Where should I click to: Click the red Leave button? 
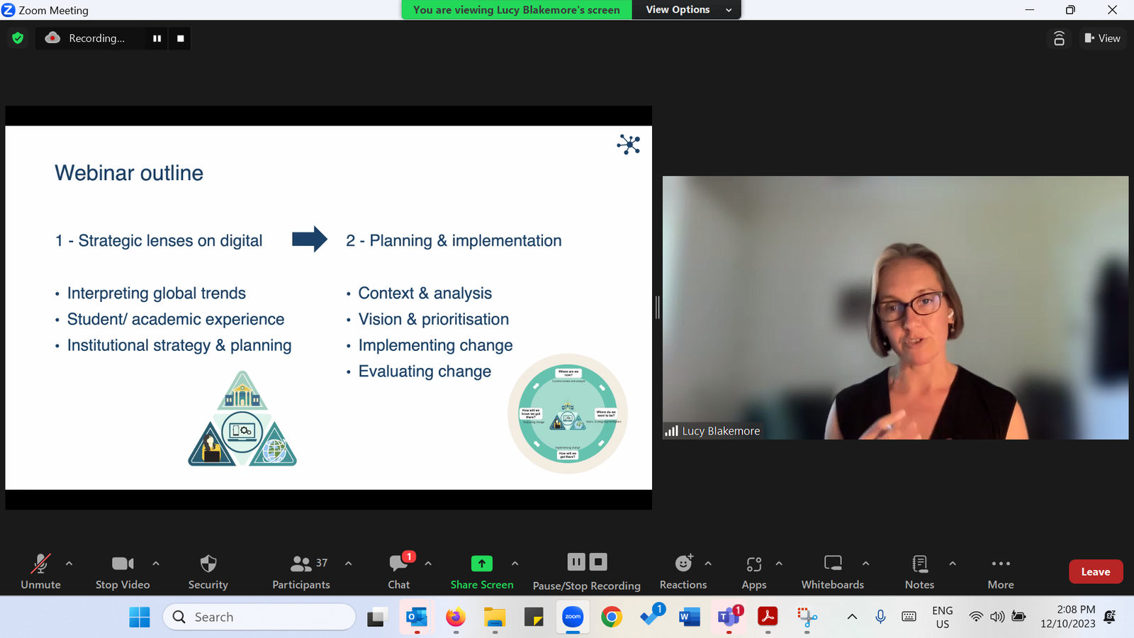click(1095, 571)
